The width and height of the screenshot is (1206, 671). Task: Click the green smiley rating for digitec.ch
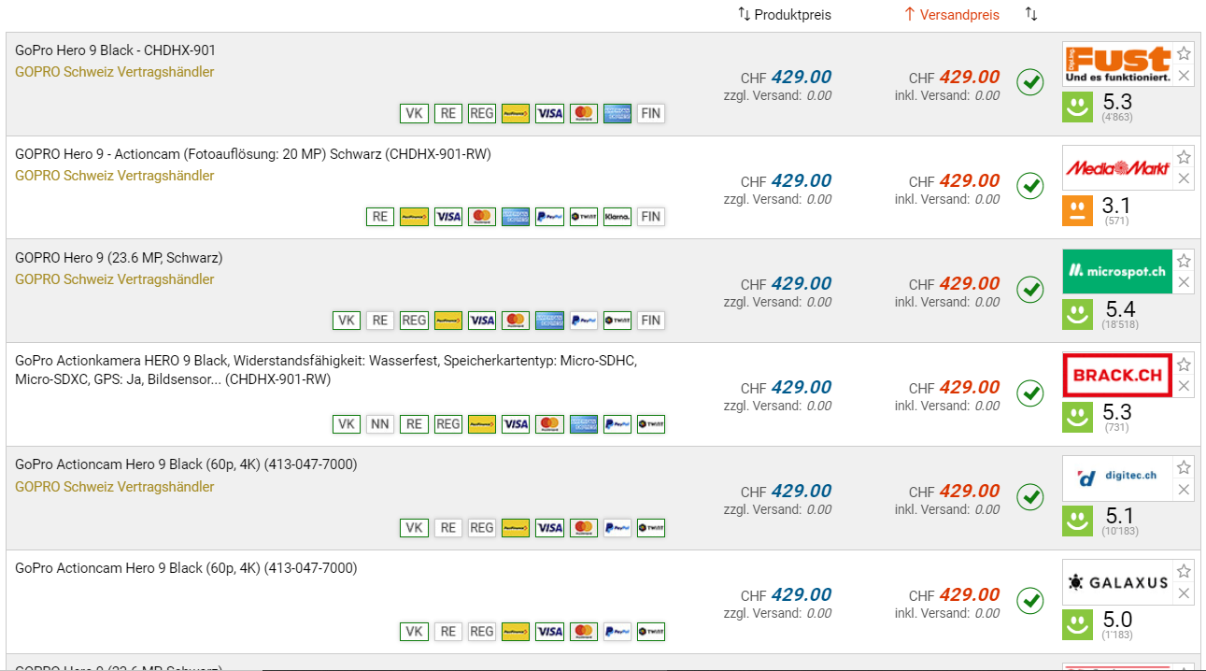click(x=1077, y=521)
